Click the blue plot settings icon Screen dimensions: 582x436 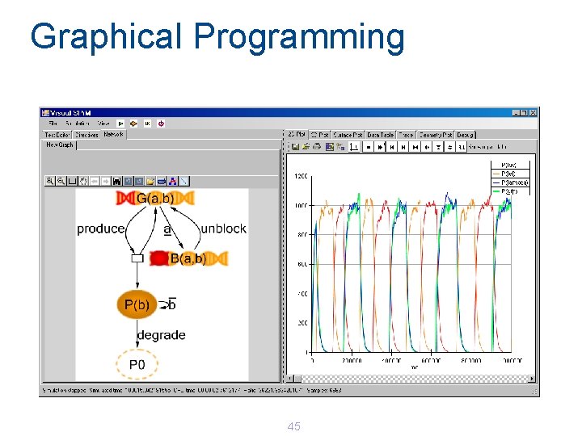pos(329,147)
